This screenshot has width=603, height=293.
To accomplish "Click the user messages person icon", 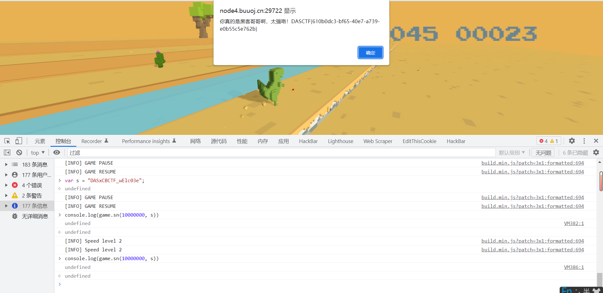I will tap(15, 175).
